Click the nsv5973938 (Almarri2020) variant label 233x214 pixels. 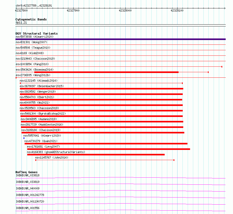coord(35,37)
